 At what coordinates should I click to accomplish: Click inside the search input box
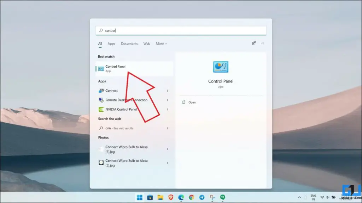coord(180,30)
